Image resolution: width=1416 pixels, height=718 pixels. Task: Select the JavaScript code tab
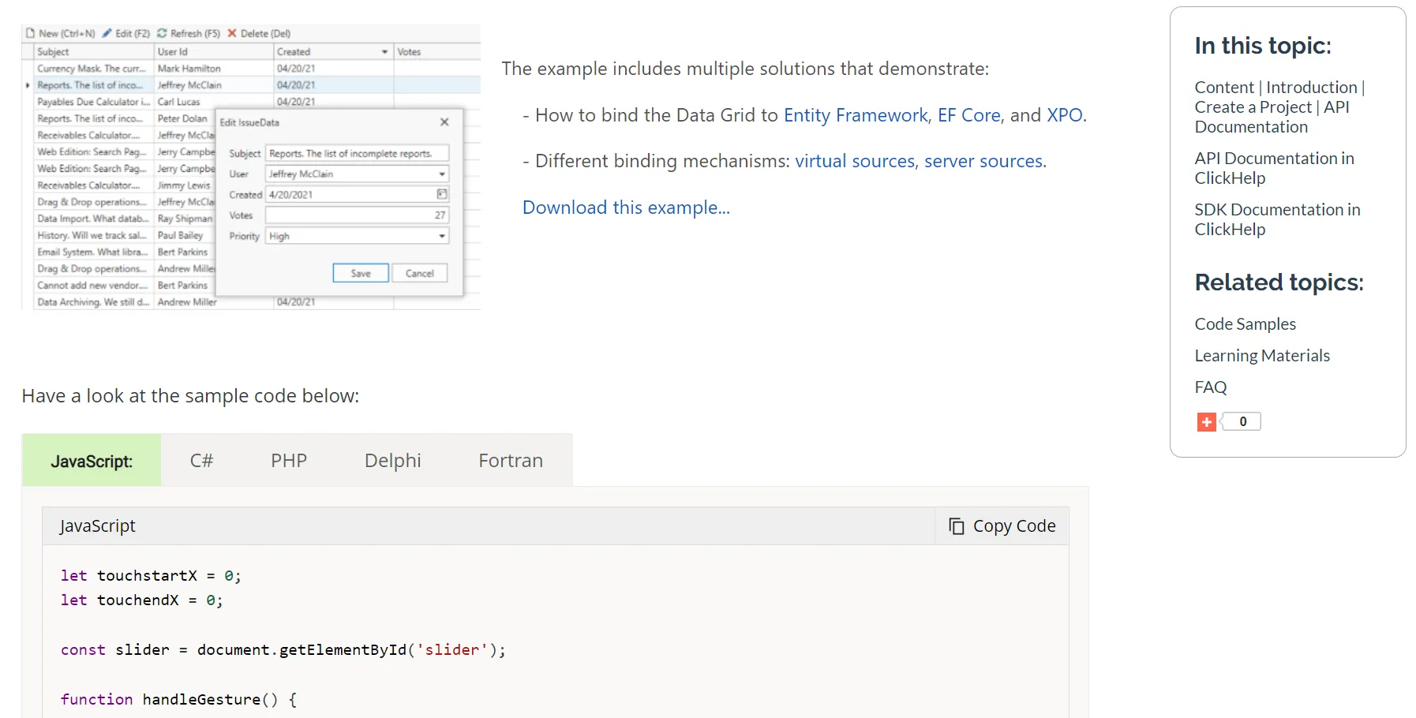click(x=92, y=461)
